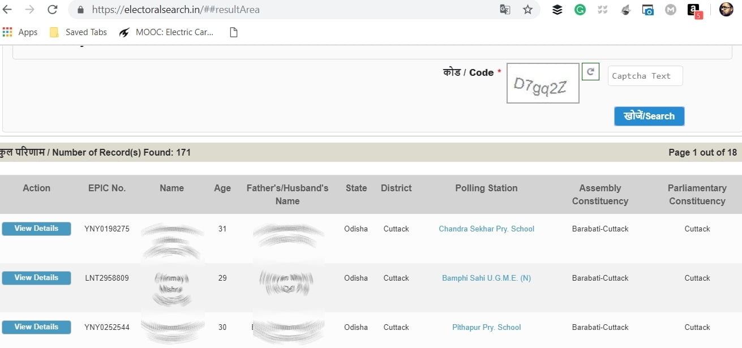Open the Grammarly extension
742x348 pixels.
tap(580, 10)
